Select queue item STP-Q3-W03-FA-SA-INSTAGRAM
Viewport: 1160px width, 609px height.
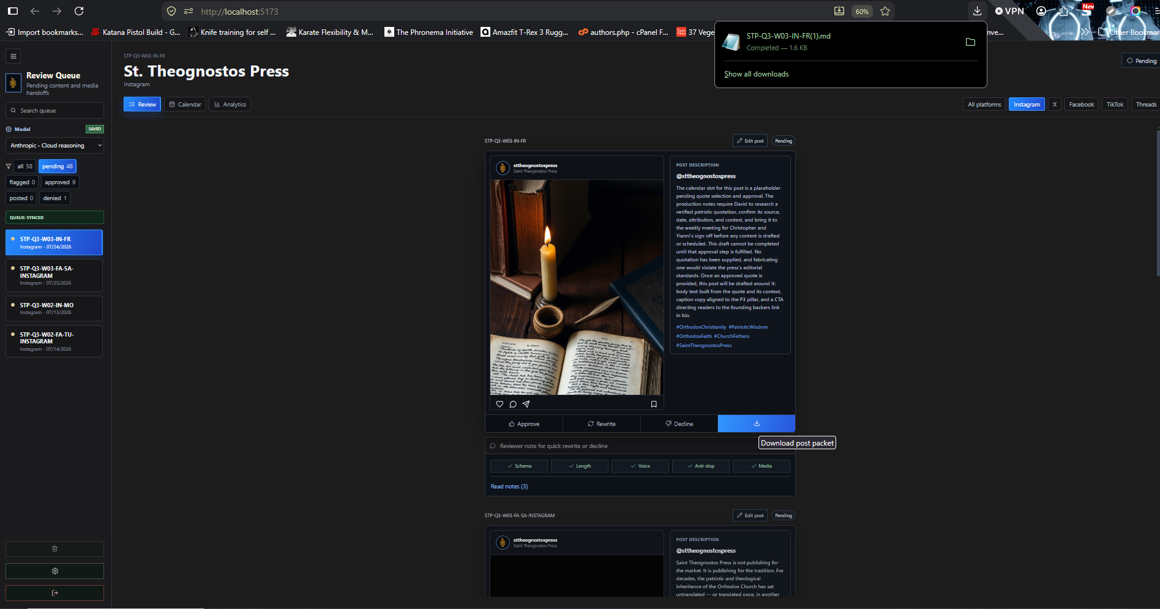pos(54,275)
